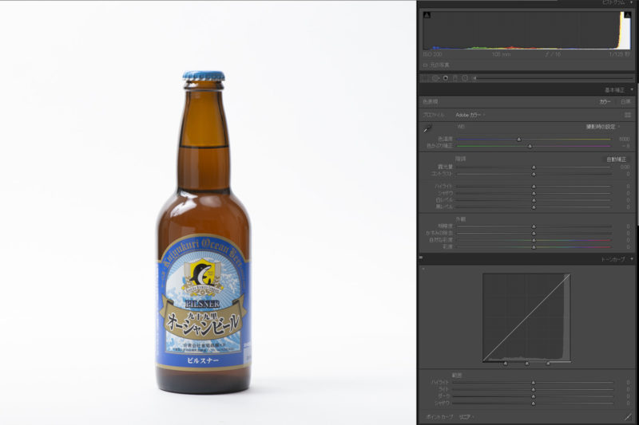Open the Adobe カラー profile dropdown
Screen dimensions: 639x425
coord(470,115)
